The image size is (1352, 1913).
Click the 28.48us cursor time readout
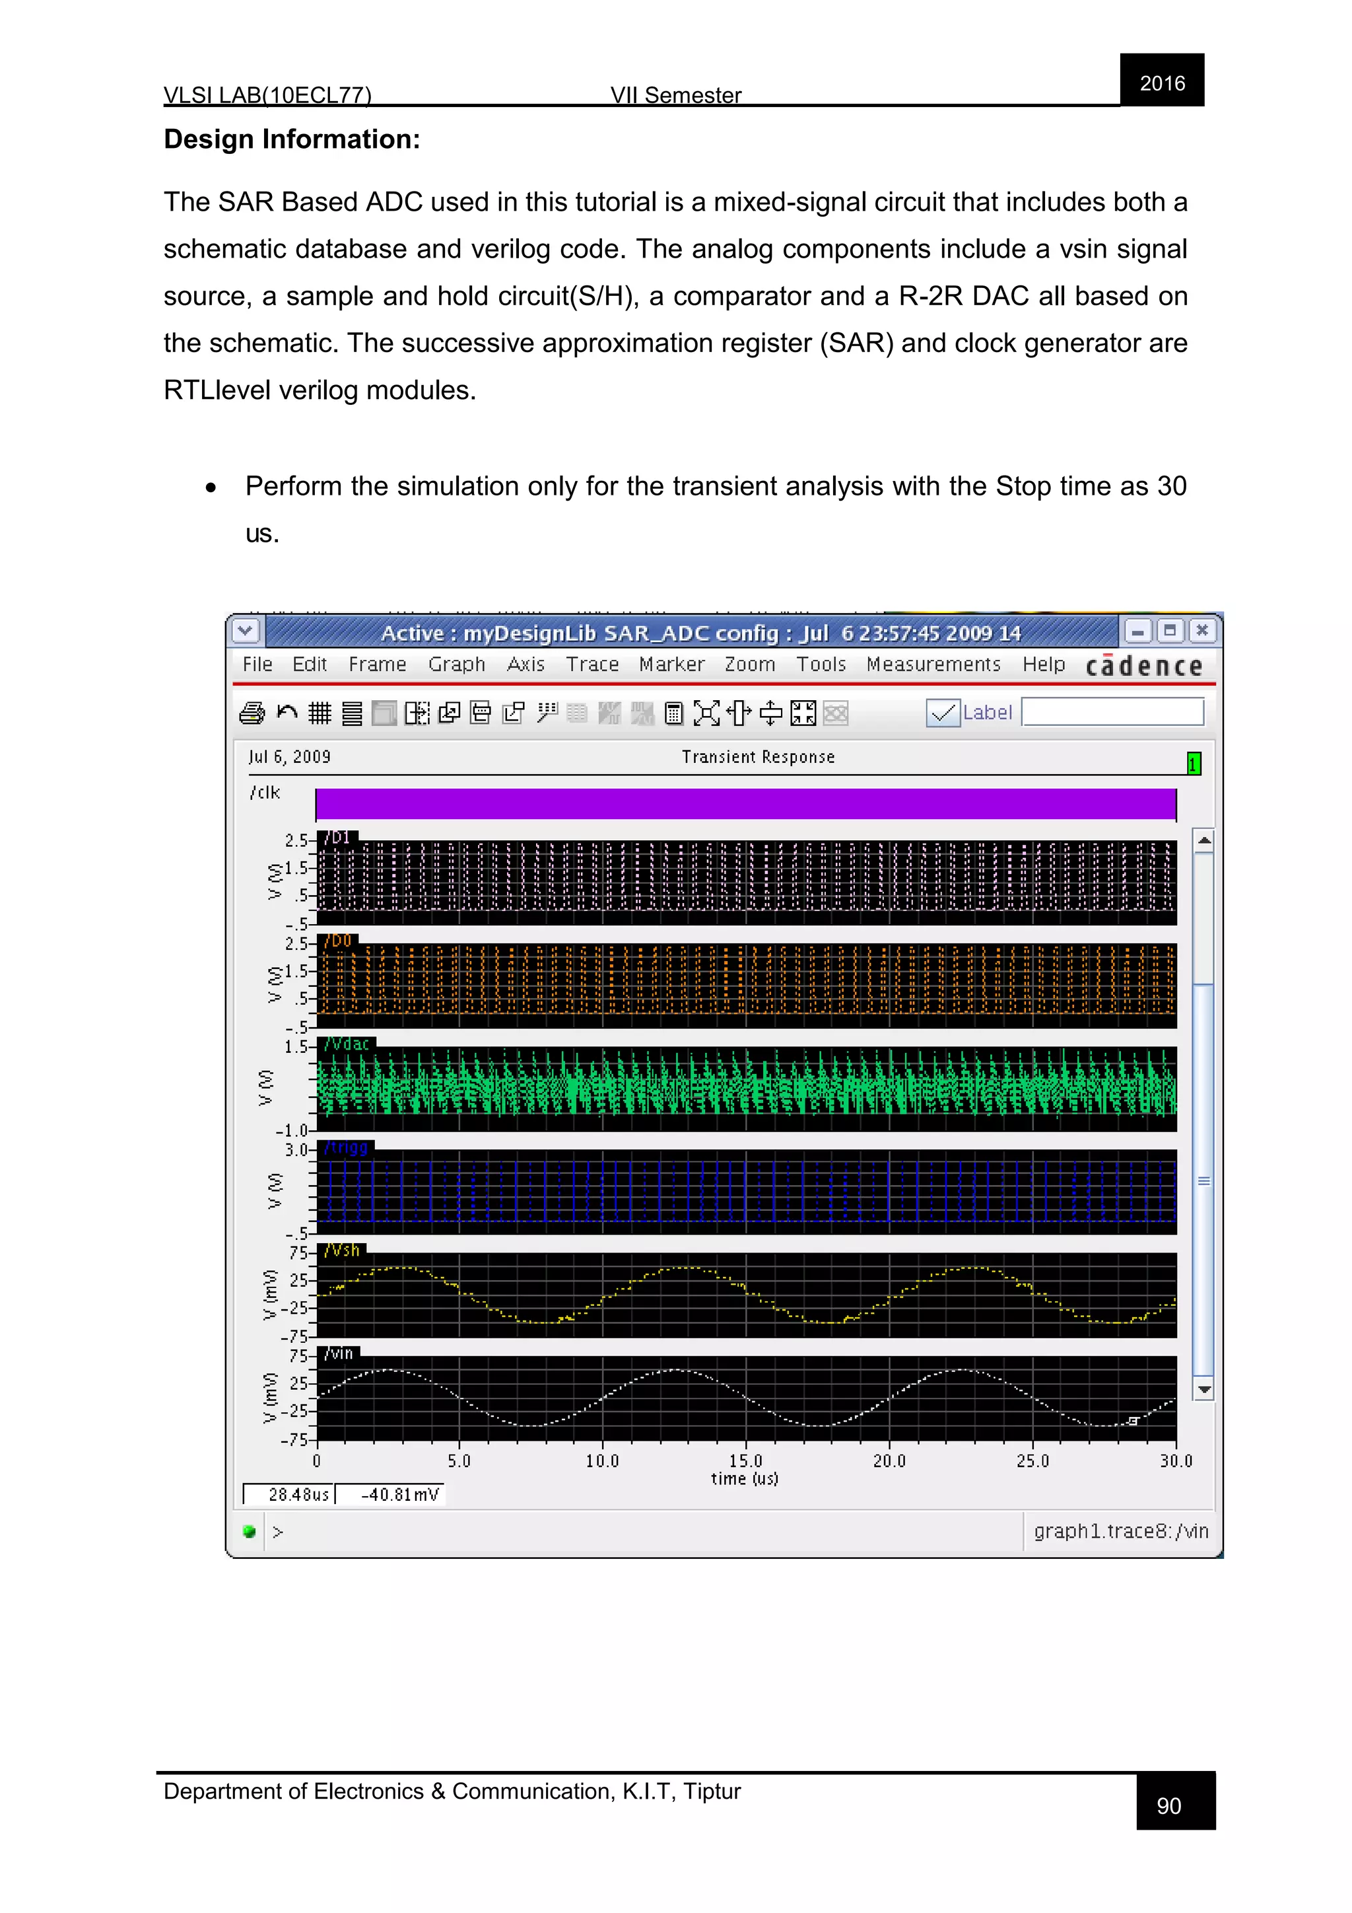[289, 1494]
